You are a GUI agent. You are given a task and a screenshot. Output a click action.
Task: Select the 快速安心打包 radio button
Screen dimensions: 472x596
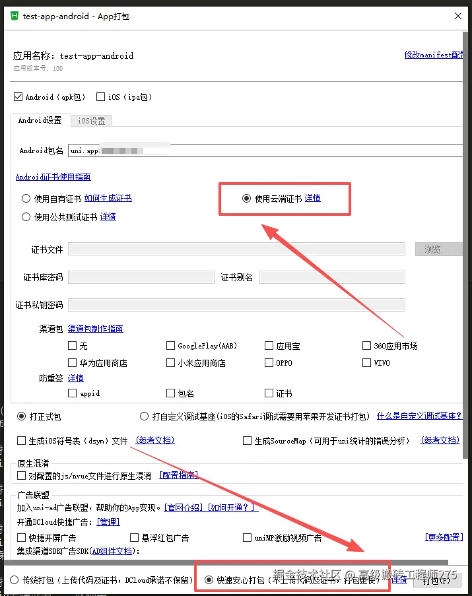click(209, 580)
